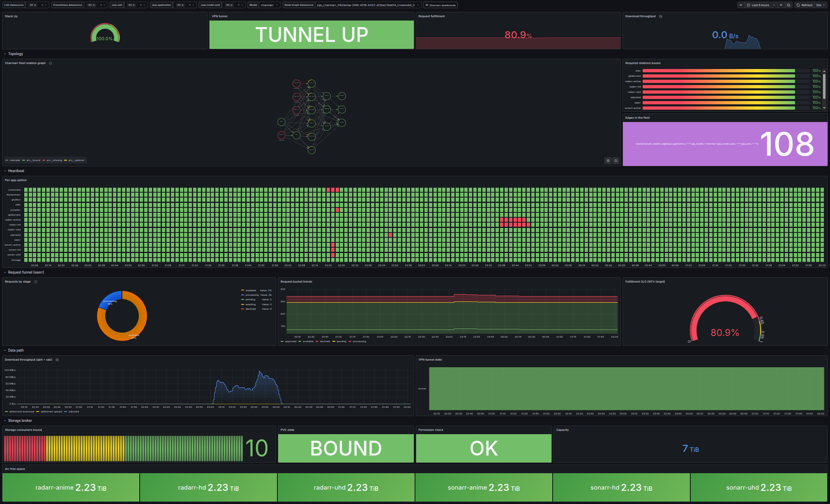Expand the Juju model uuid dropdown arrow

(x=242, y=5)
